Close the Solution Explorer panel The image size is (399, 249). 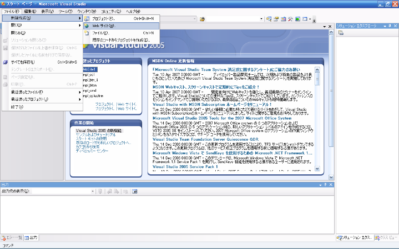pos(395,26)
